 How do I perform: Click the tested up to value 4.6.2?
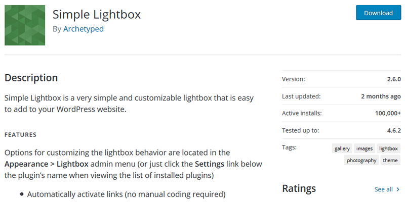(392, 130)
